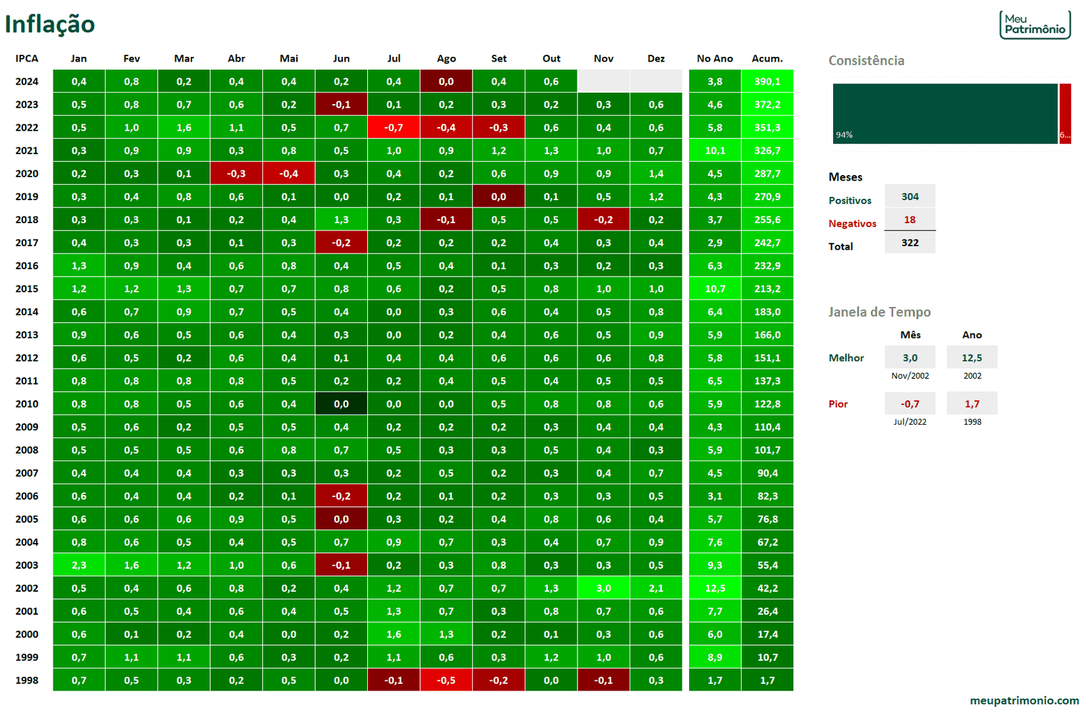Screen dimensions: 1082x708
Task: Click the Positivos count box 304
Action: (x=910, y=196)
